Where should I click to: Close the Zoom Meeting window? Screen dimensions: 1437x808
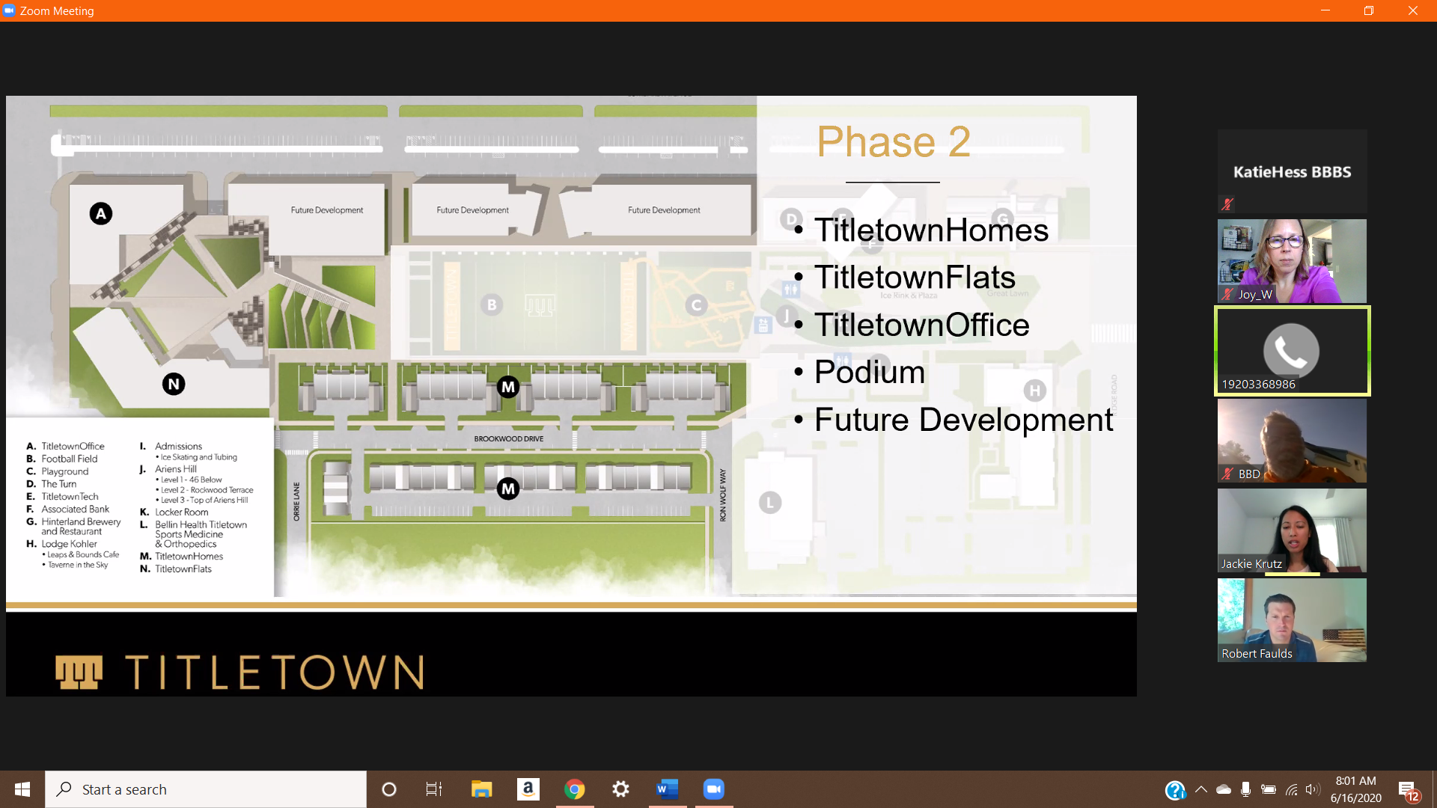coord(1413,10)
